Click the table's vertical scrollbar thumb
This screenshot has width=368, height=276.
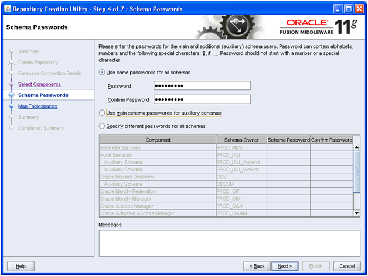click(x=357, y=172)
